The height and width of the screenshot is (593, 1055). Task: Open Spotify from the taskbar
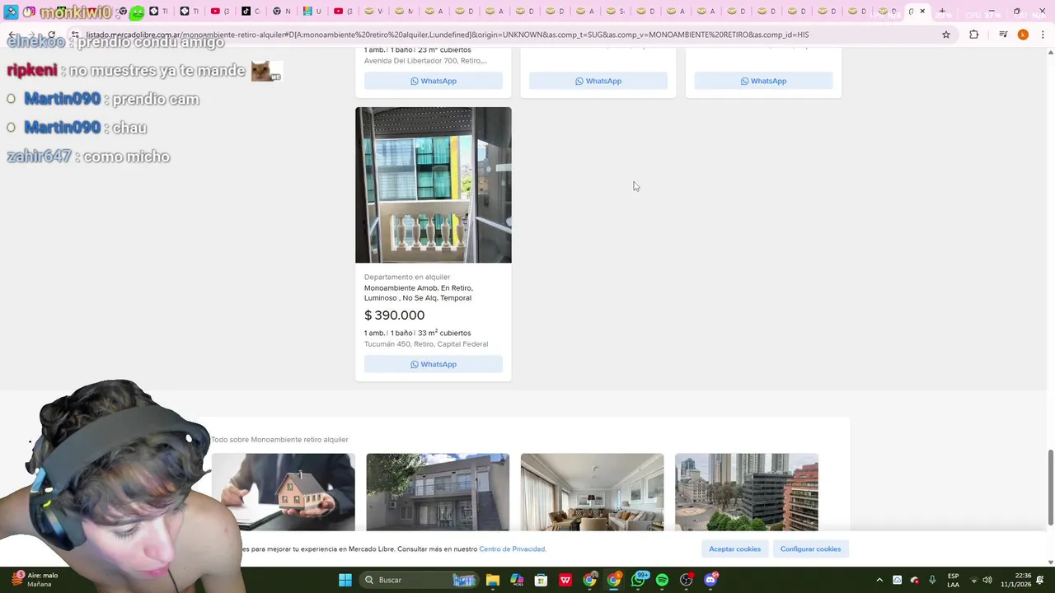662,580
